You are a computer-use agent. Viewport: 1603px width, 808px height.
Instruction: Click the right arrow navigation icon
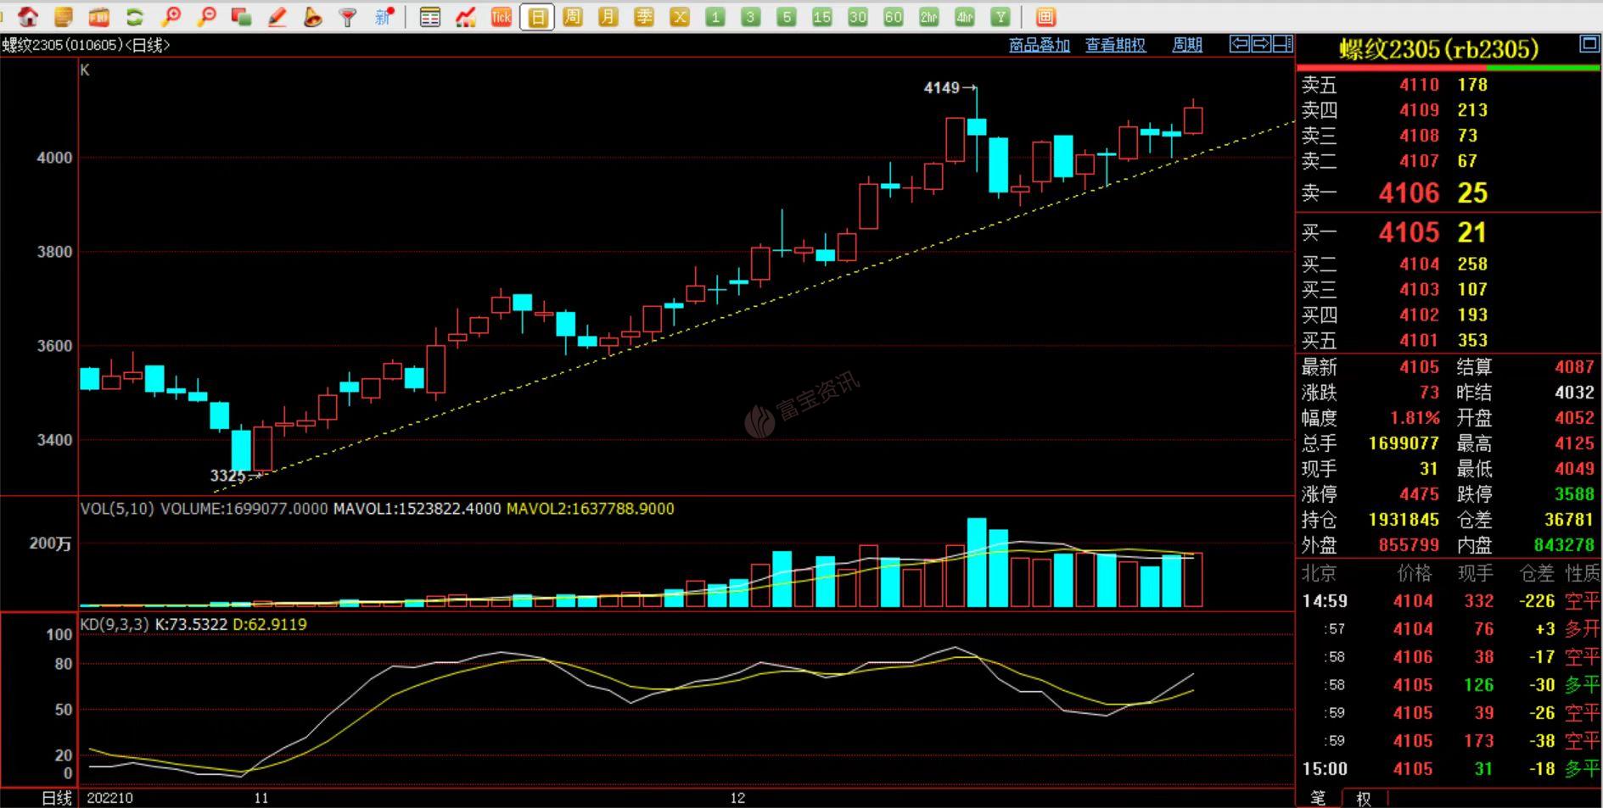[1261, 44]
